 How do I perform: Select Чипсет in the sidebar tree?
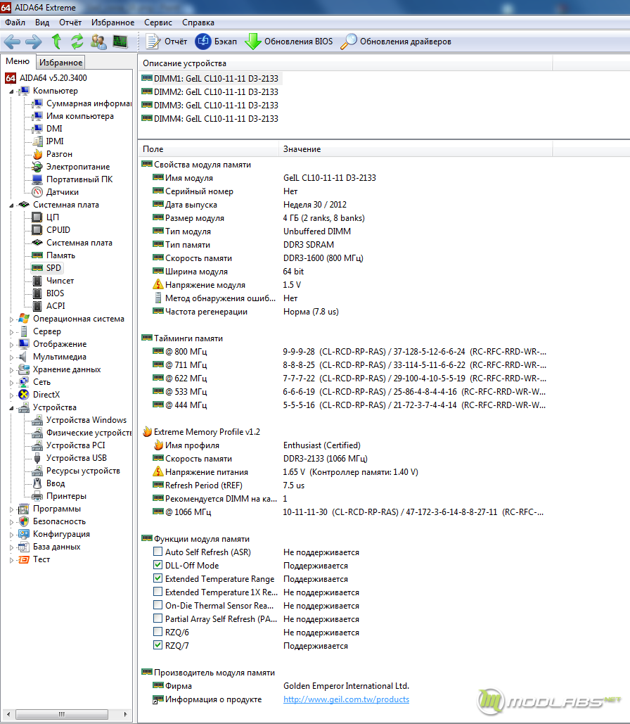point(60,281)
